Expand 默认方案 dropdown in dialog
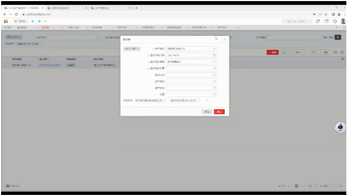This screenshot has width=349, height=196. point(132,48)
